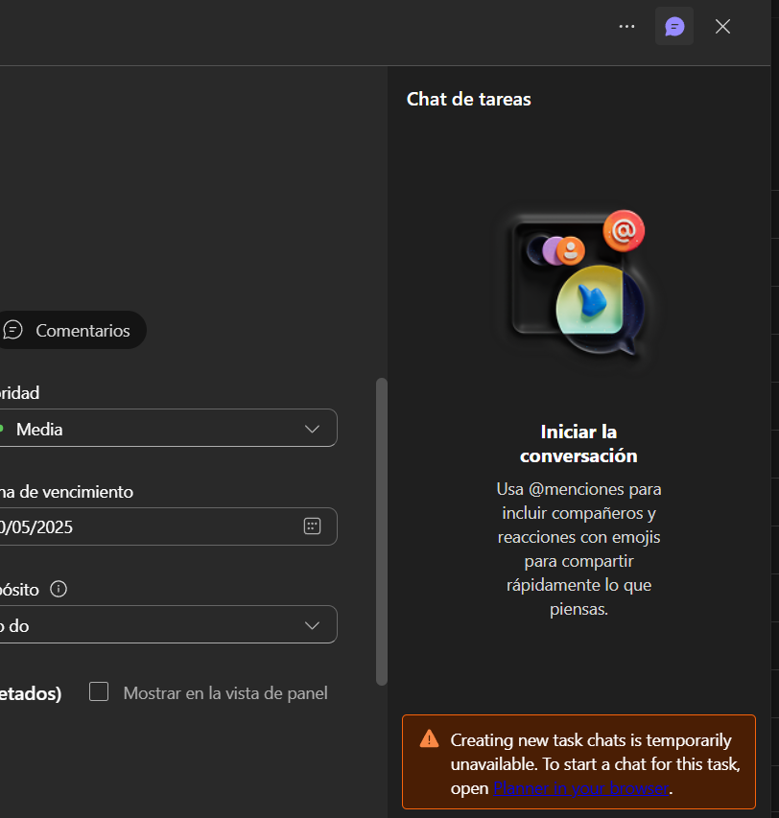Close the task details dialog
The width and height of the screenshot is (779, 818).
pyautogui.click(x=722, y=26)
